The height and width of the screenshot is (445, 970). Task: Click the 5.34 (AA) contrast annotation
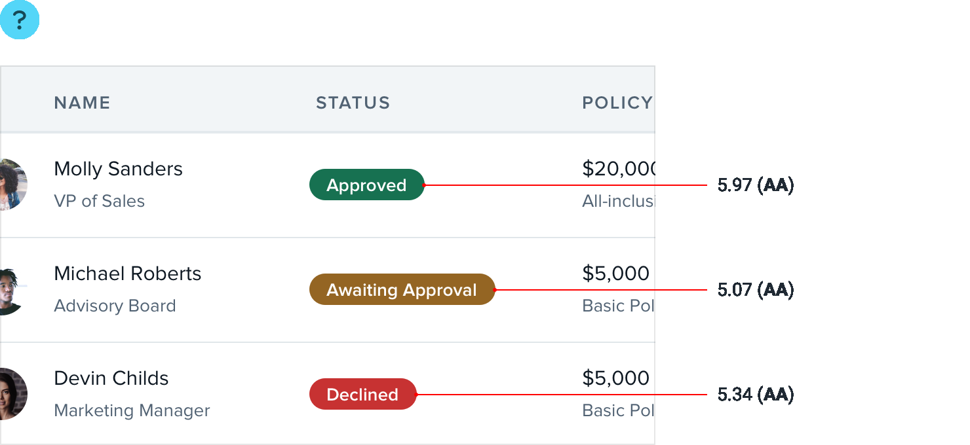[755, 395]
